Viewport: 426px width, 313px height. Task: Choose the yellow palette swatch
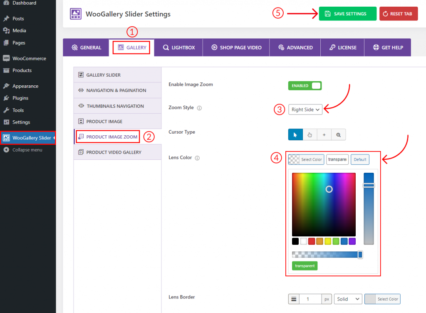click(x=328, y=241)
